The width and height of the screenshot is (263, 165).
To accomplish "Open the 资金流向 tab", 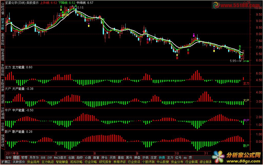I will (33, 162).
